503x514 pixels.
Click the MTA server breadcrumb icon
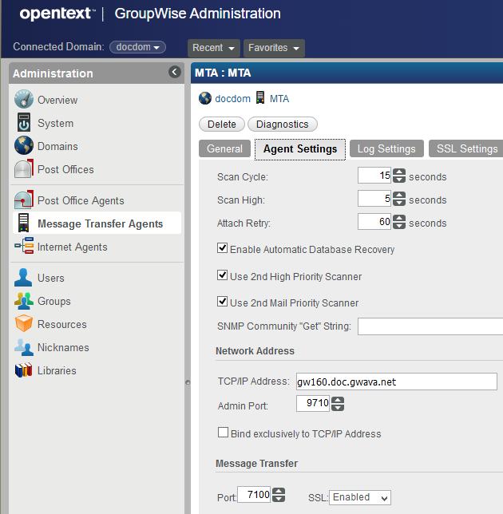pos(260,97)
